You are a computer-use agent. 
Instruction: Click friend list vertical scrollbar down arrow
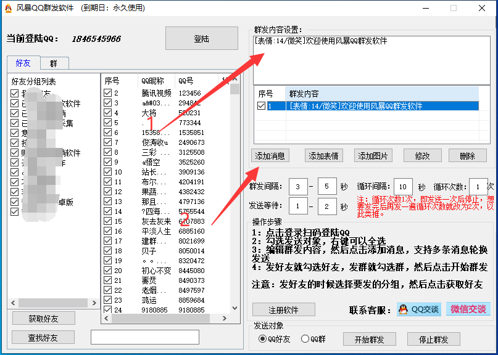234,308
